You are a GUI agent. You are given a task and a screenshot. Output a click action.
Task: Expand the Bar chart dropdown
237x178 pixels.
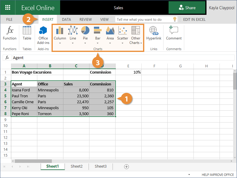click(98, 43)
